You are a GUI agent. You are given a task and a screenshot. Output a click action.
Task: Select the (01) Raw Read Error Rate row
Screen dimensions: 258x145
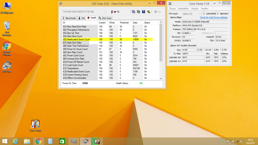(107, 27)
